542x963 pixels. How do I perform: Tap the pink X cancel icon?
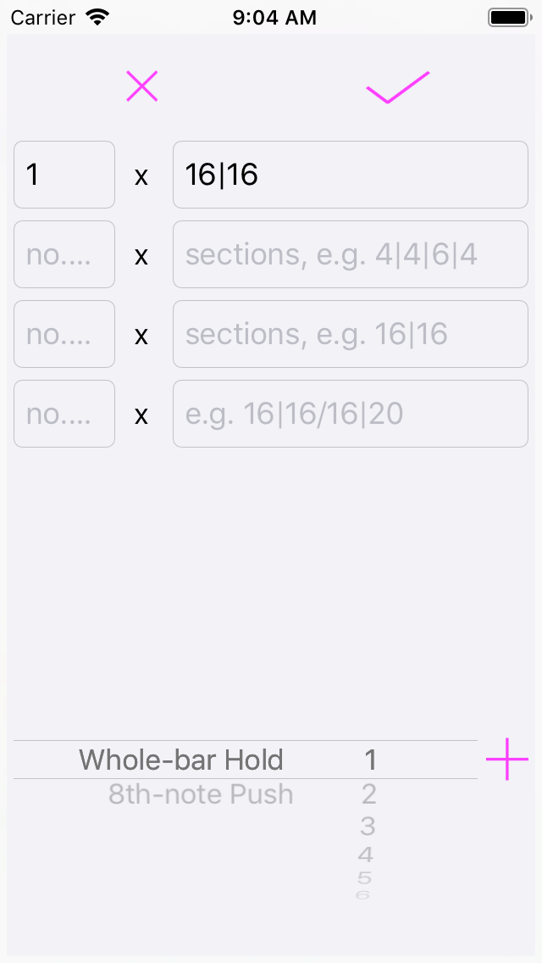click(x=142, y=86)
